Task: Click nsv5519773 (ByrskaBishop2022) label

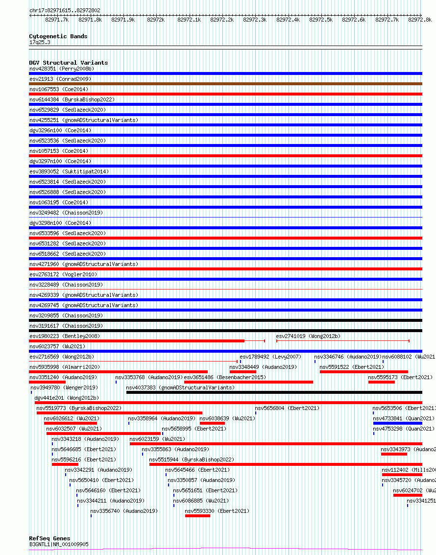Action: 79,408
